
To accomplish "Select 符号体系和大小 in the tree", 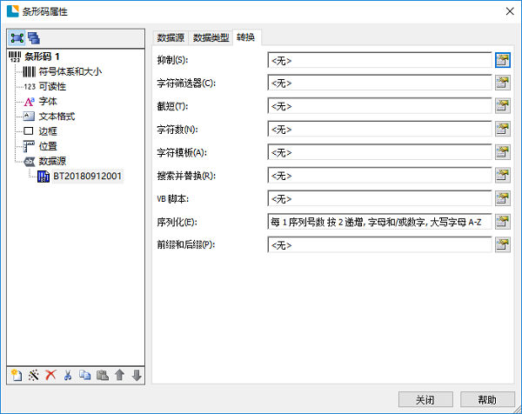I will pos(70,71).
